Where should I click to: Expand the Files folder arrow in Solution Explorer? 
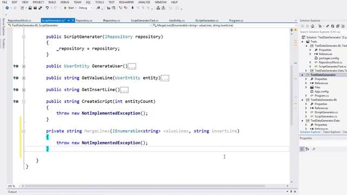tap(306, 87)
